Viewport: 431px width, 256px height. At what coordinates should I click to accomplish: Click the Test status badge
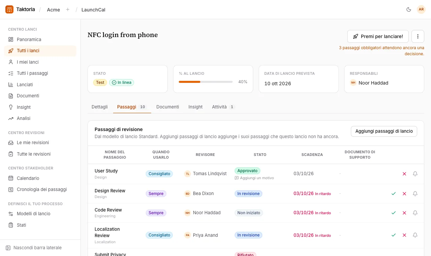100,83
